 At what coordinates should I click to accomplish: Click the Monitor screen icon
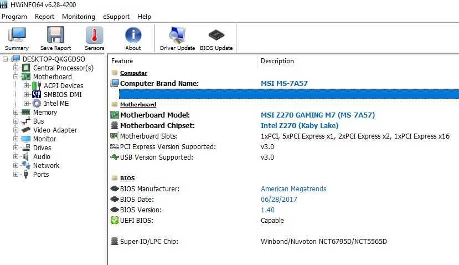[x=26, y=139]
